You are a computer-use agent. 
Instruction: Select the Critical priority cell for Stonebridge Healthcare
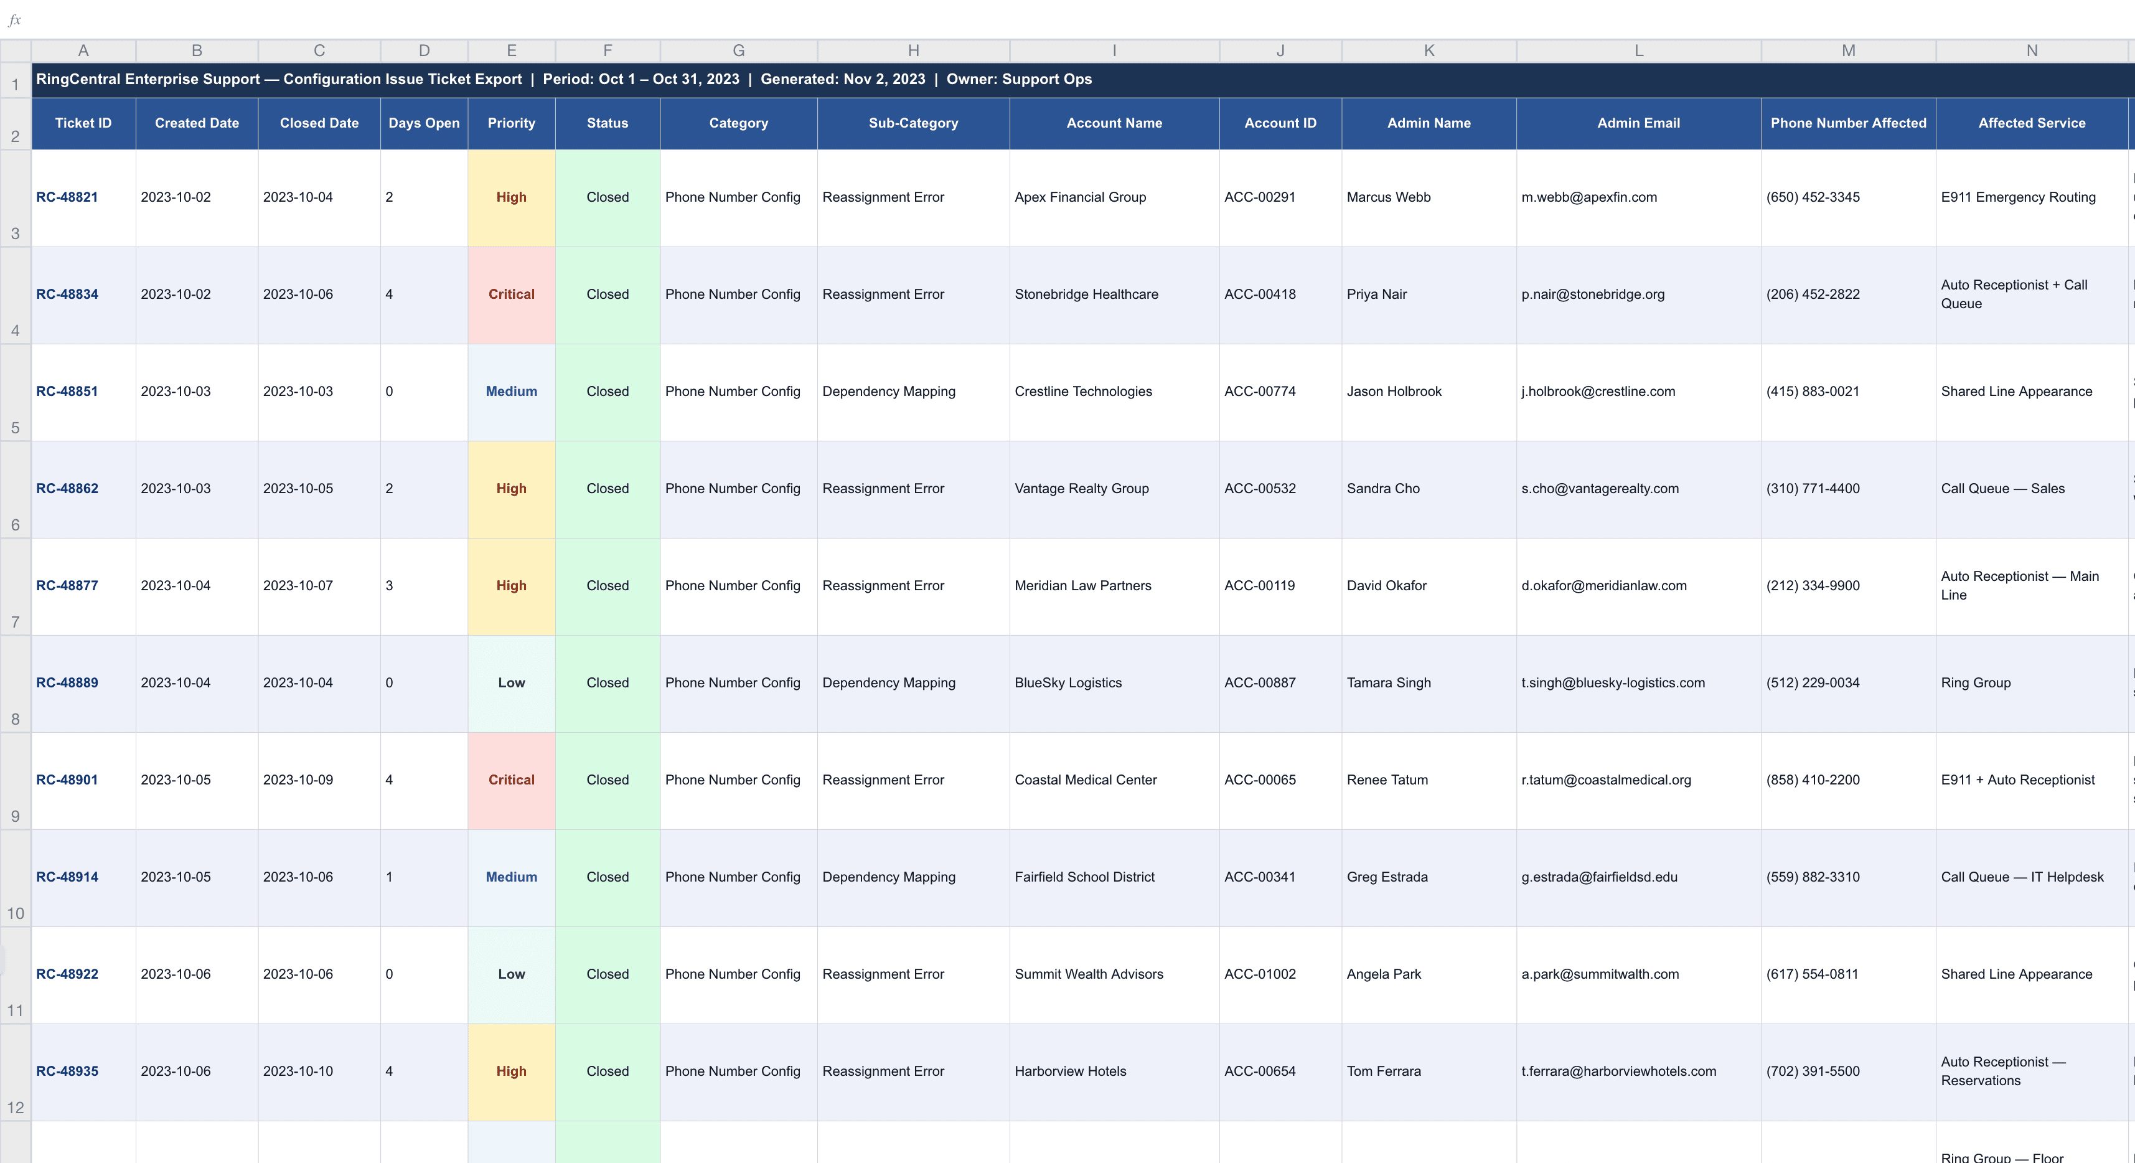tap(512, 294)
